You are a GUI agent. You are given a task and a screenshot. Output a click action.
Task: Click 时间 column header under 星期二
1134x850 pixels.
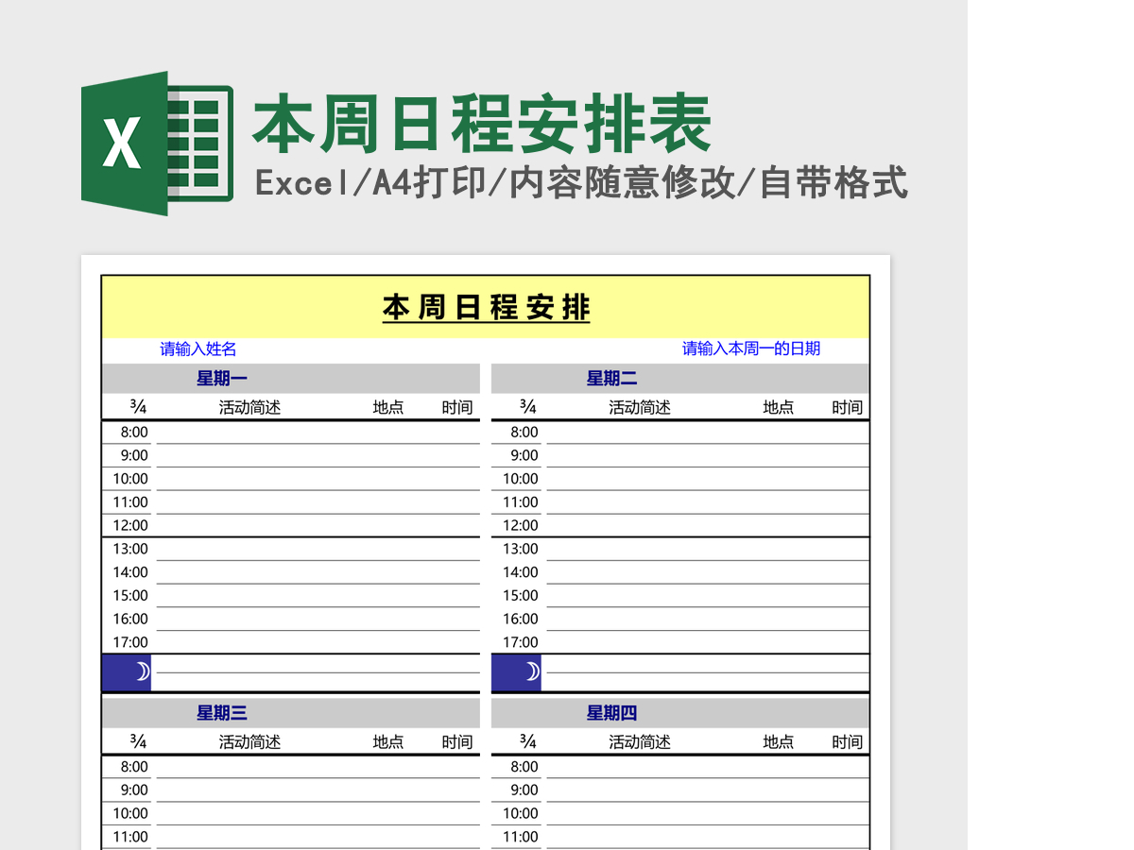(848, 407)
